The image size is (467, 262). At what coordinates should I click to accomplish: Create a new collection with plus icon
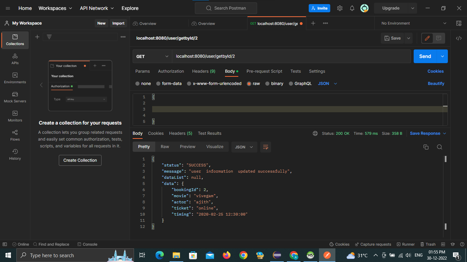click(37, 37)
